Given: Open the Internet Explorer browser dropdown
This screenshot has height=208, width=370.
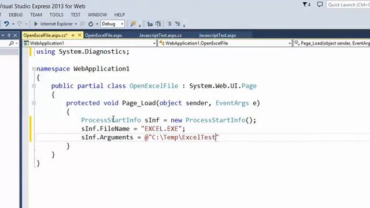Looking at the screenshot, I should tap(76, 24).
